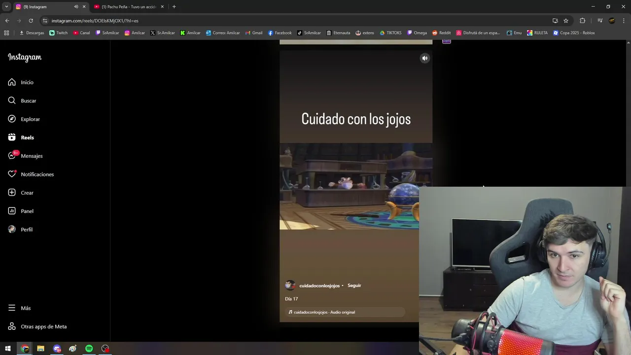Viewport: 631px width, 355px height.
Task: Click the Instagram logo
Action: tap(25, 57)
